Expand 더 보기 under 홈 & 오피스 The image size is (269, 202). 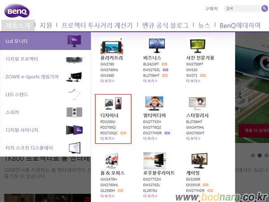pos(108,196)
